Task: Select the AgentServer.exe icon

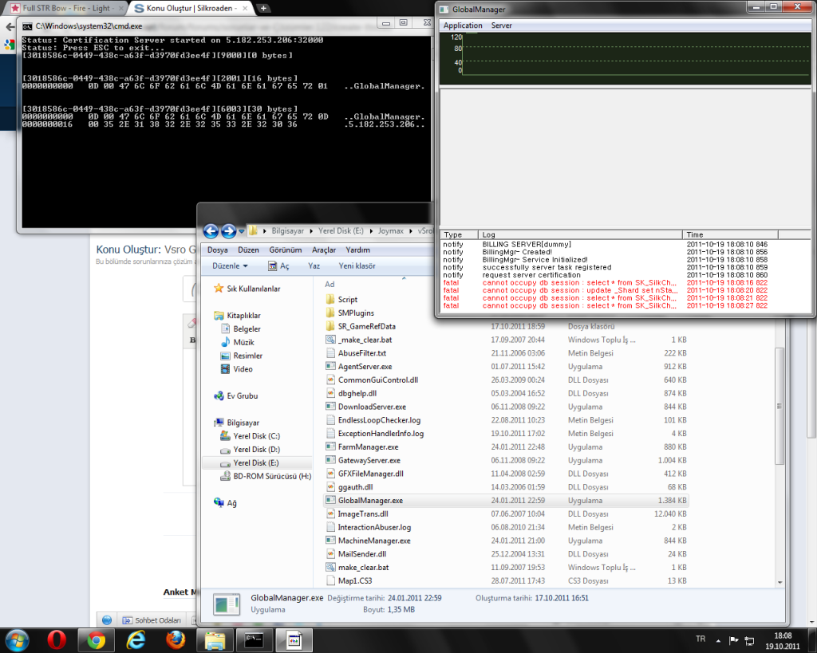Action: 330,366
